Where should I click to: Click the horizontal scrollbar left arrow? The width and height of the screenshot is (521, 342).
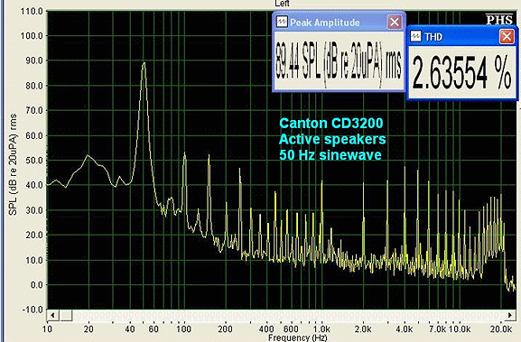pos(53,315)
